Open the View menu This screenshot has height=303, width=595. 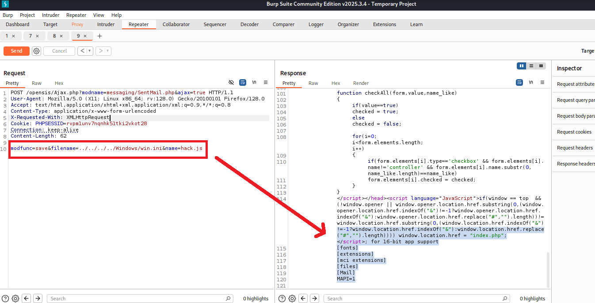pyautogui.click(x=99, y=15)
